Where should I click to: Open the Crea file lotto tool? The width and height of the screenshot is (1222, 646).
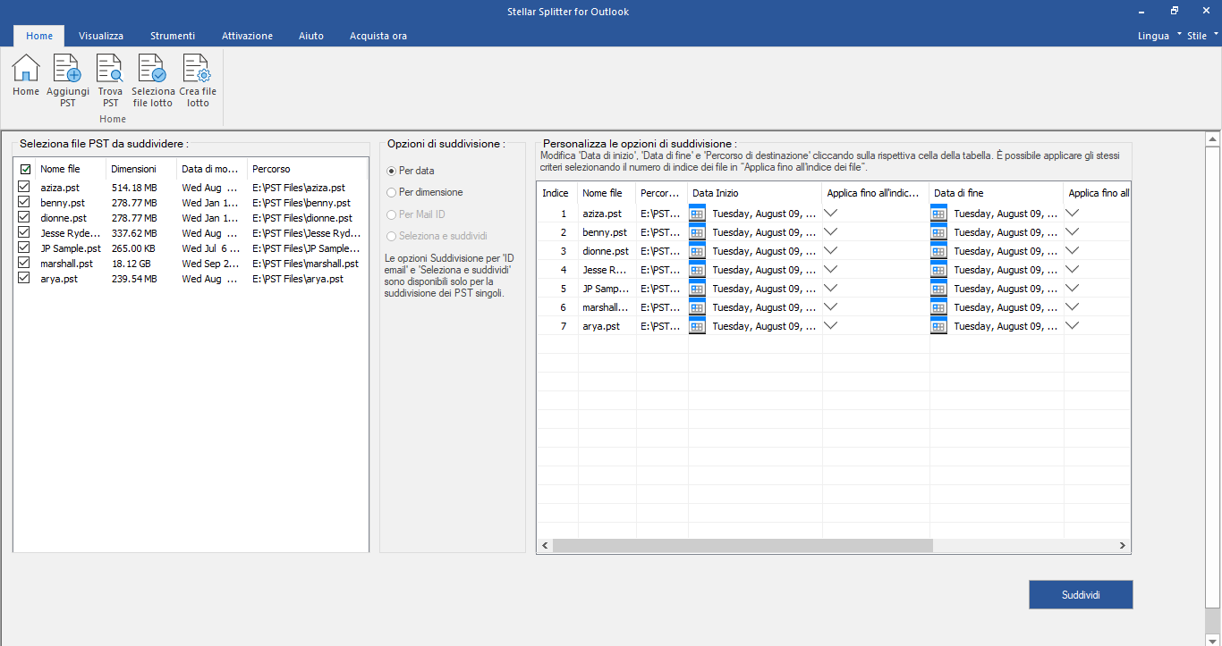(x=198, y=80)
